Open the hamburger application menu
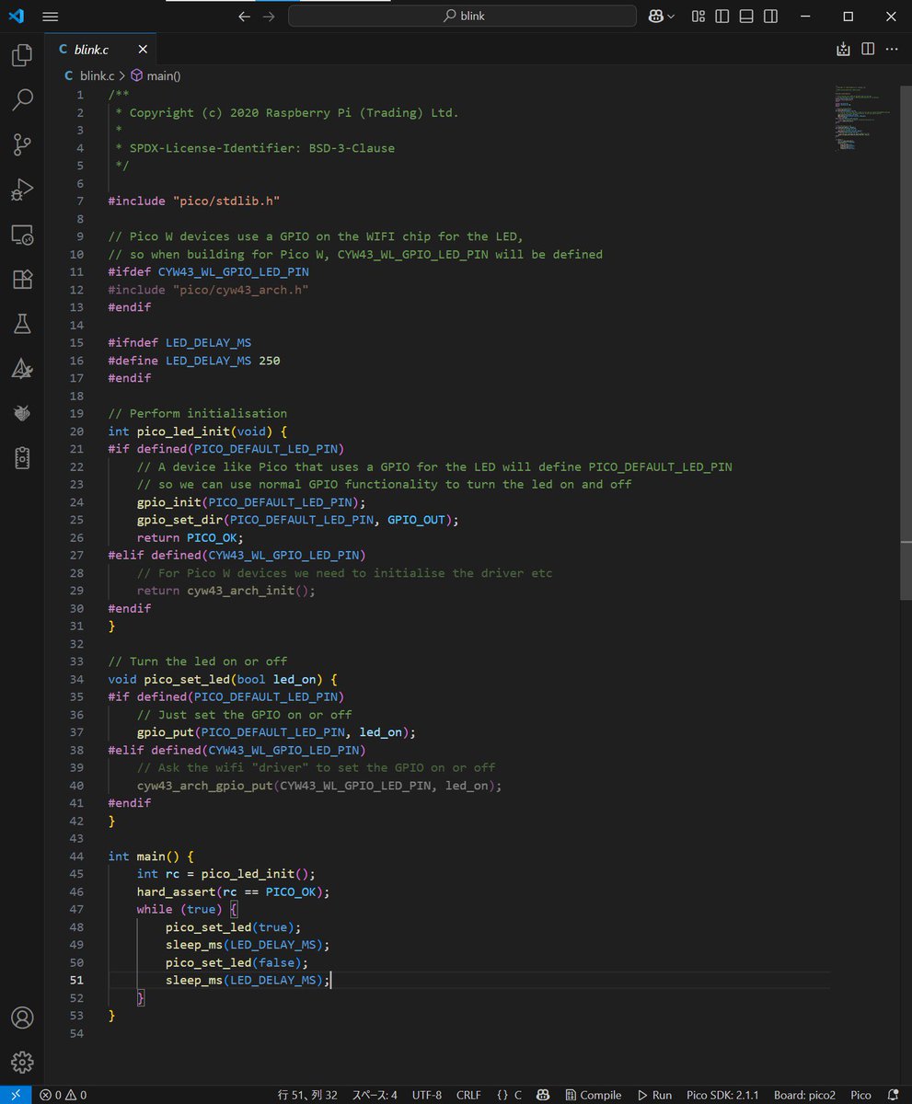This screenshot has width=912, height=1104. pos(51,17)
